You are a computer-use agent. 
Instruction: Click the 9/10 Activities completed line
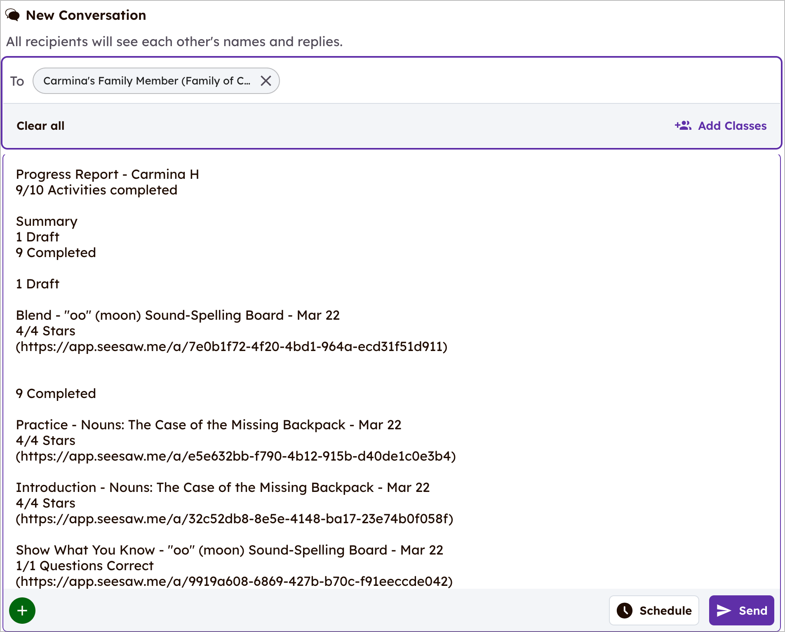click(x=96, y=190)
